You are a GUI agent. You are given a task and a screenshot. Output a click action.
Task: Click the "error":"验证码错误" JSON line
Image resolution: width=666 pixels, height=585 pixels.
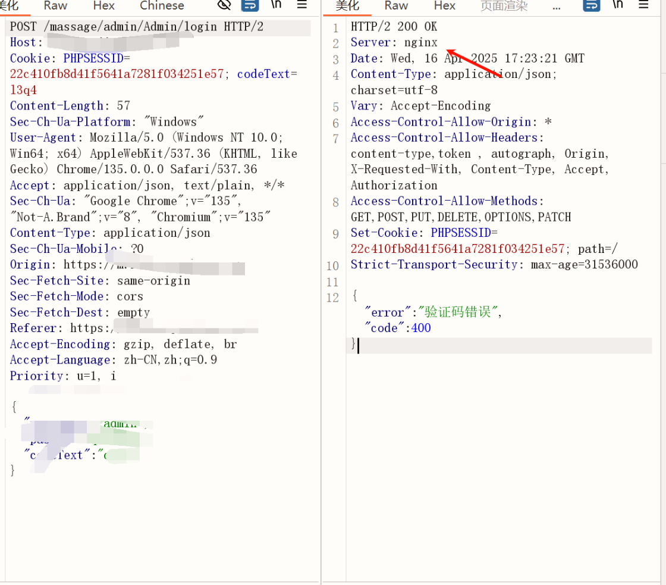coord(433,312)
